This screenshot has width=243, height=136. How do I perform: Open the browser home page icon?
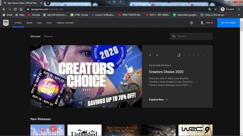pyautogui.click(x=21, y=9)
